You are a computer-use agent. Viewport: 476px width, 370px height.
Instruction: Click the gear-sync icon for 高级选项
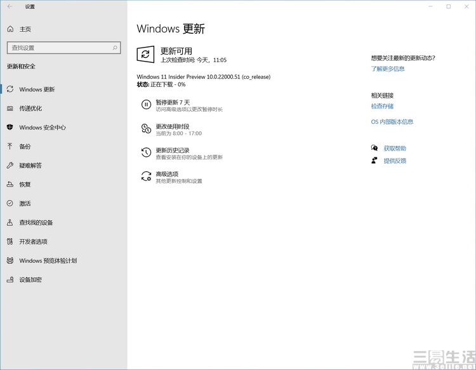146,176
